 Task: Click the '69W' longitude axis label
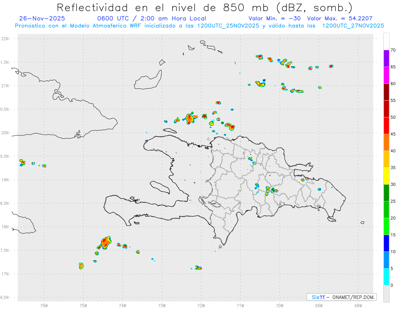(x=319, y=305)
